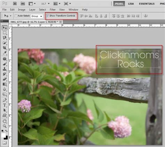165x147 pixels.
Task: Reset to default foreground/background colors
Action: click(2, 131)
